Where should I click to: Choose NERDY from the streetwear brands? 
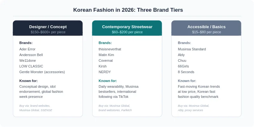pos(105,72)
